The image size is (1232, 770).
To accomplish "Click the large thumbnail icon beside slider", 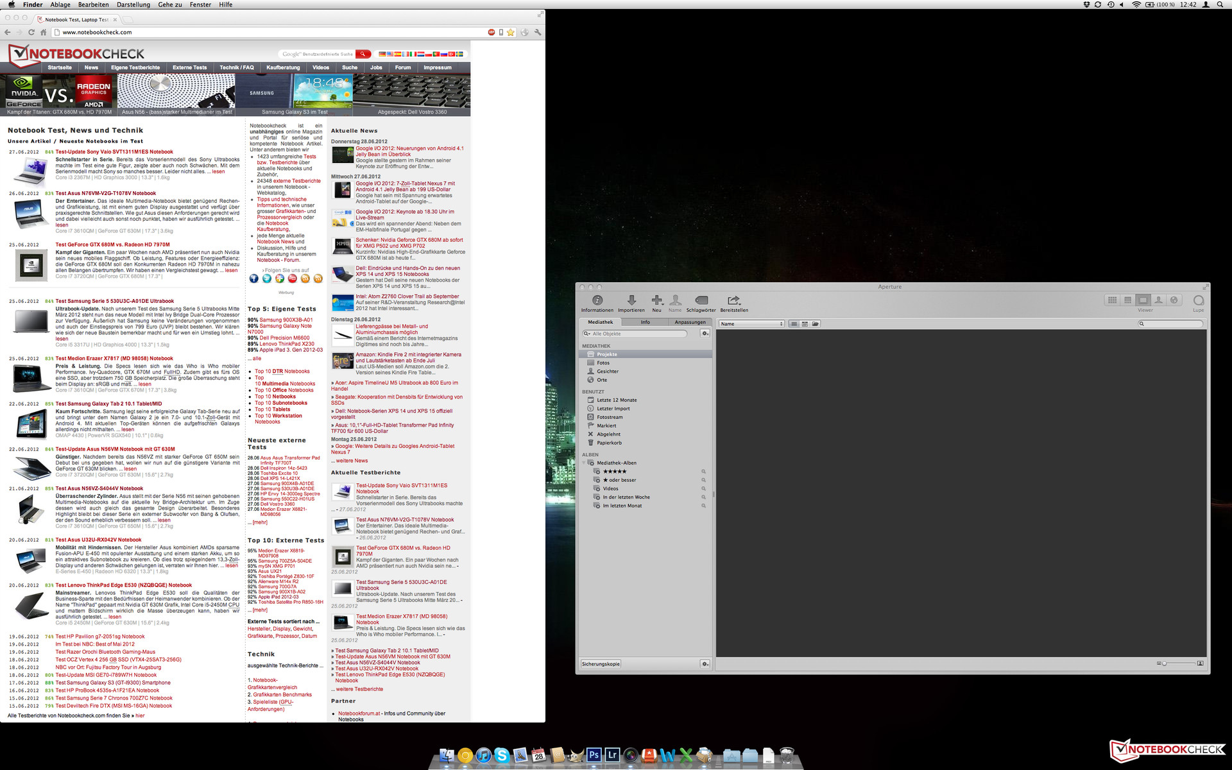I will pos(1200,663).
